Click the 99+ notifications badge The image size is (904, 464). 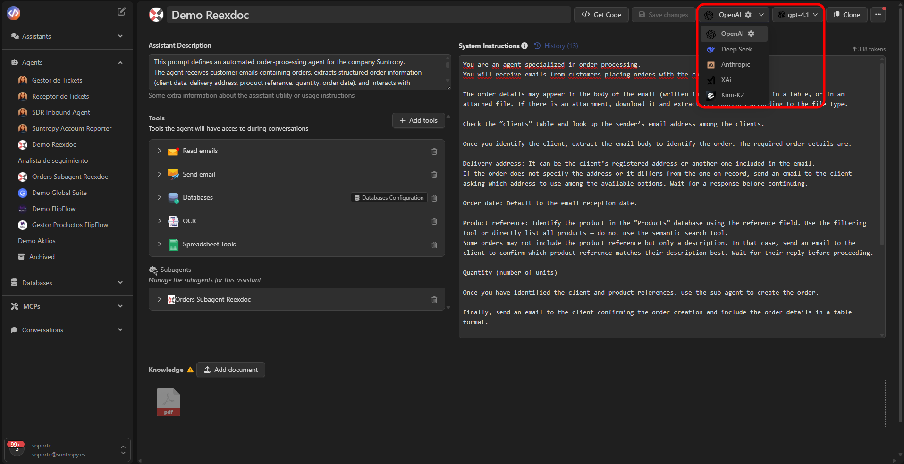coord(16,445)
